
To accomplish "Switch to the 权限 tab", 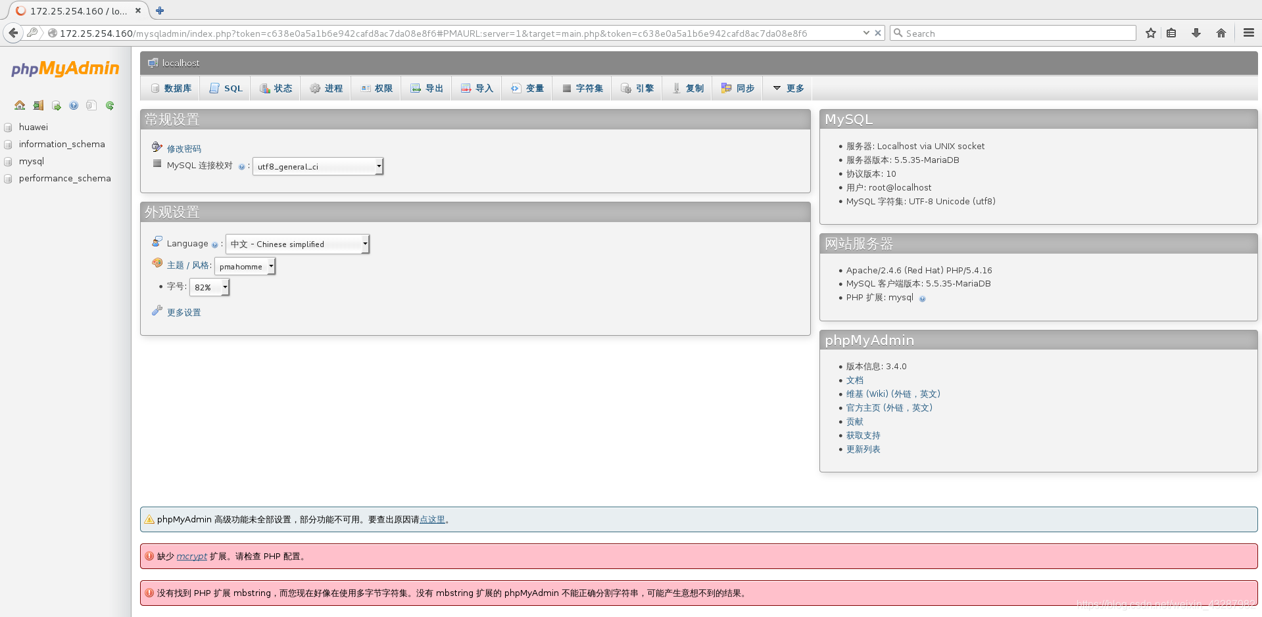I will [376, 88].
